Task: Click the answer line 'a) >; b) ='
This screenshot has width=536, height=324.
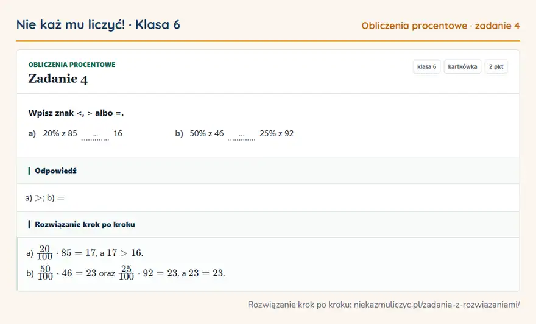Action: 45,198
